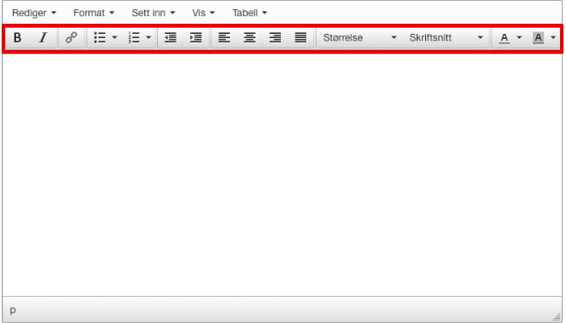Justify the text

click(300, 37)
